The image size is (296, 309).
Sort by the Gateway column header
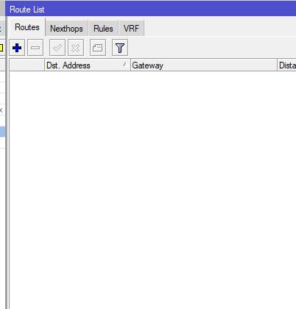(x=204, y=65)
